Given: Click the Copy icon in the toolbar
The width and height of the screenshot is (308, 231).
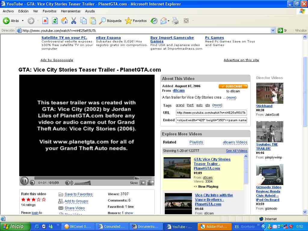Looking at the screenshot, I should click(x=83, y=21).
